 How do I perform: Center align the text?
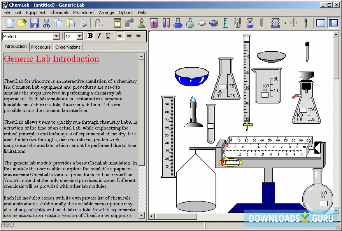[129, 36]
